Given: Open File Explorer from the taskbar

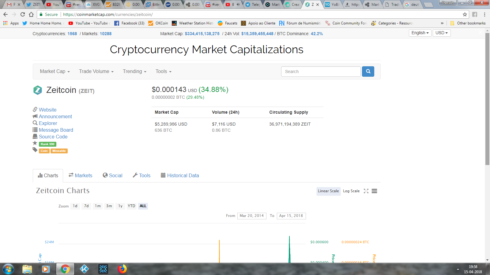Looking at the screenshot, I should (x=27, y=269).
